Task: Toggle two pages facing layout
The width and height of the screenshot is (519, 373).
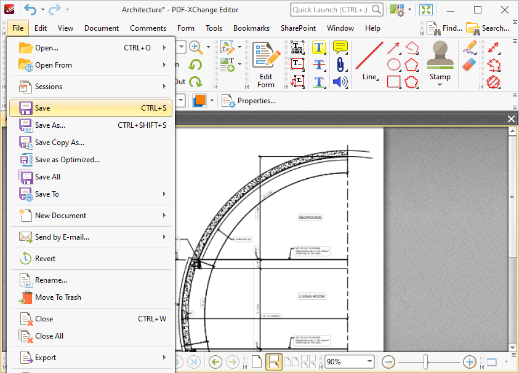Action: 292,362
